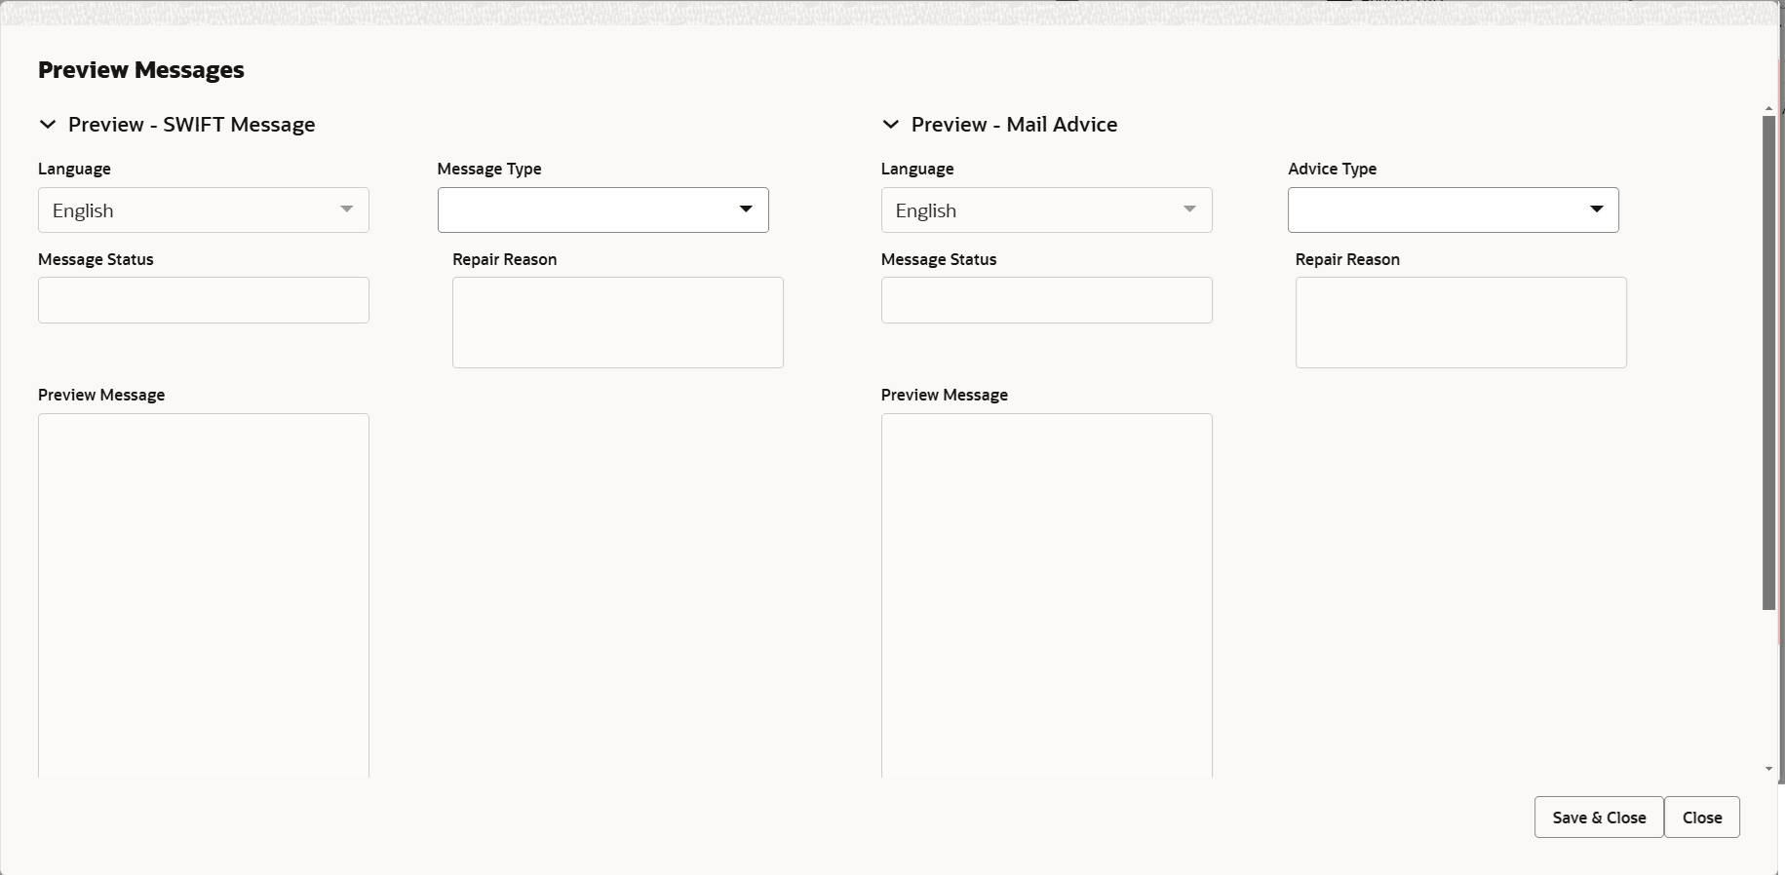Open the SWIFT Message Language dropdown
The width and height of the screenshot is (1785, 875).
[x=204, y=210]
